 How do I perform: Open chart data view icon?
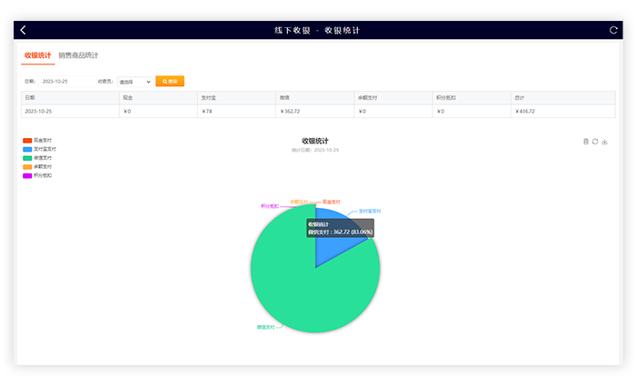pos(586,141)
